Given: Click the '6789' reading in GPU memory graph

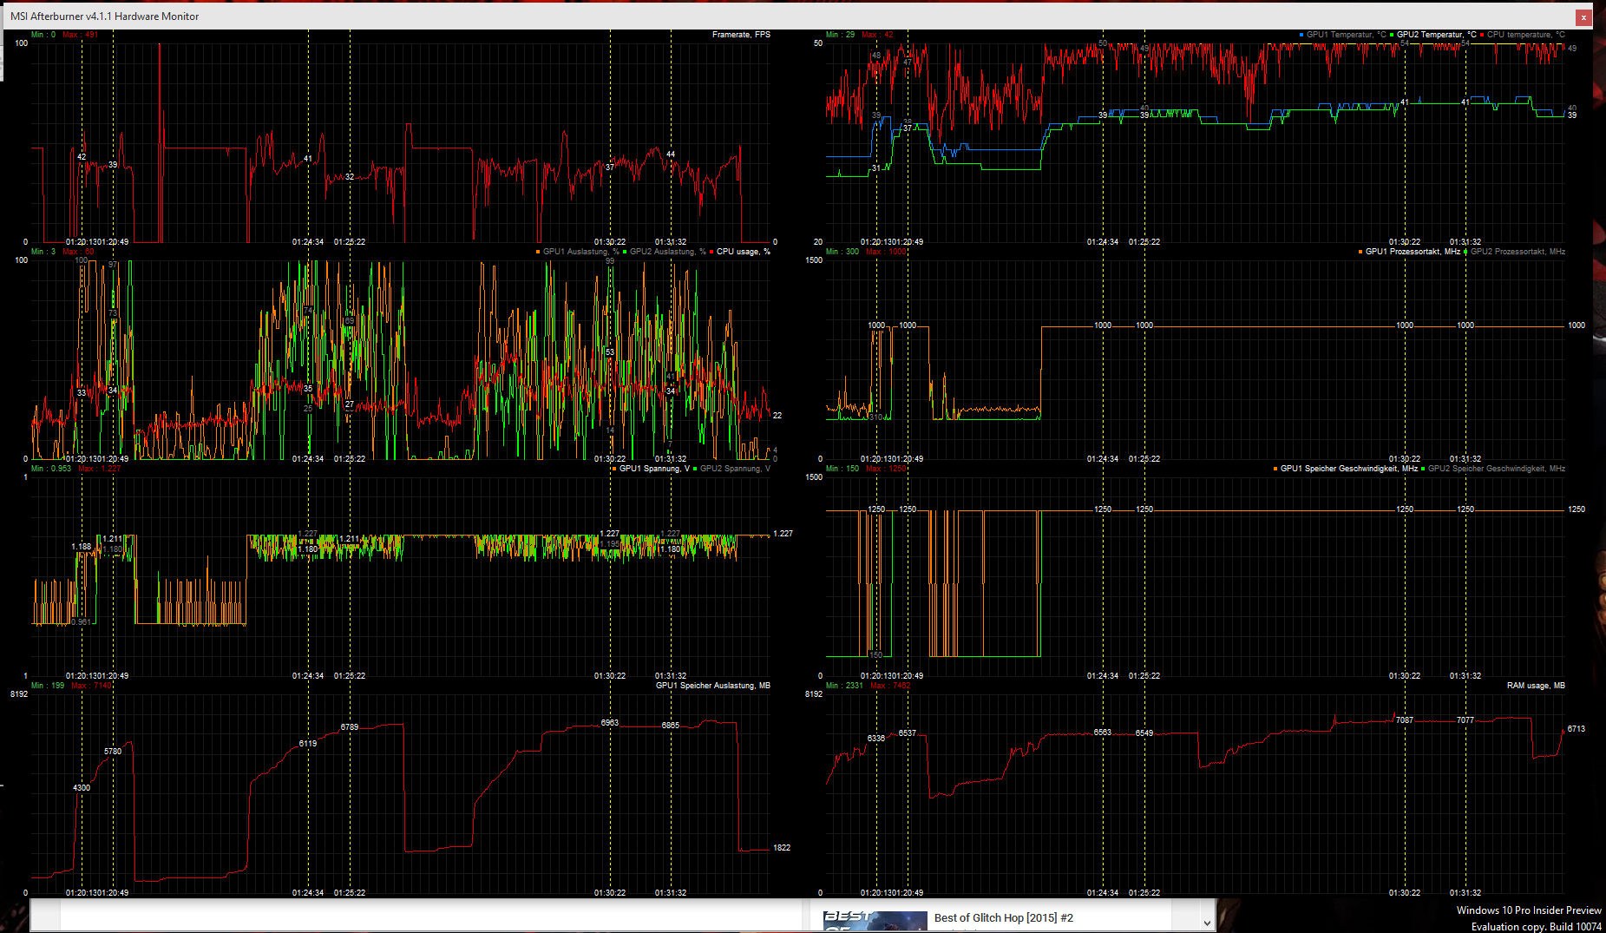Looking at the screenshot, I should coord(350,727).
